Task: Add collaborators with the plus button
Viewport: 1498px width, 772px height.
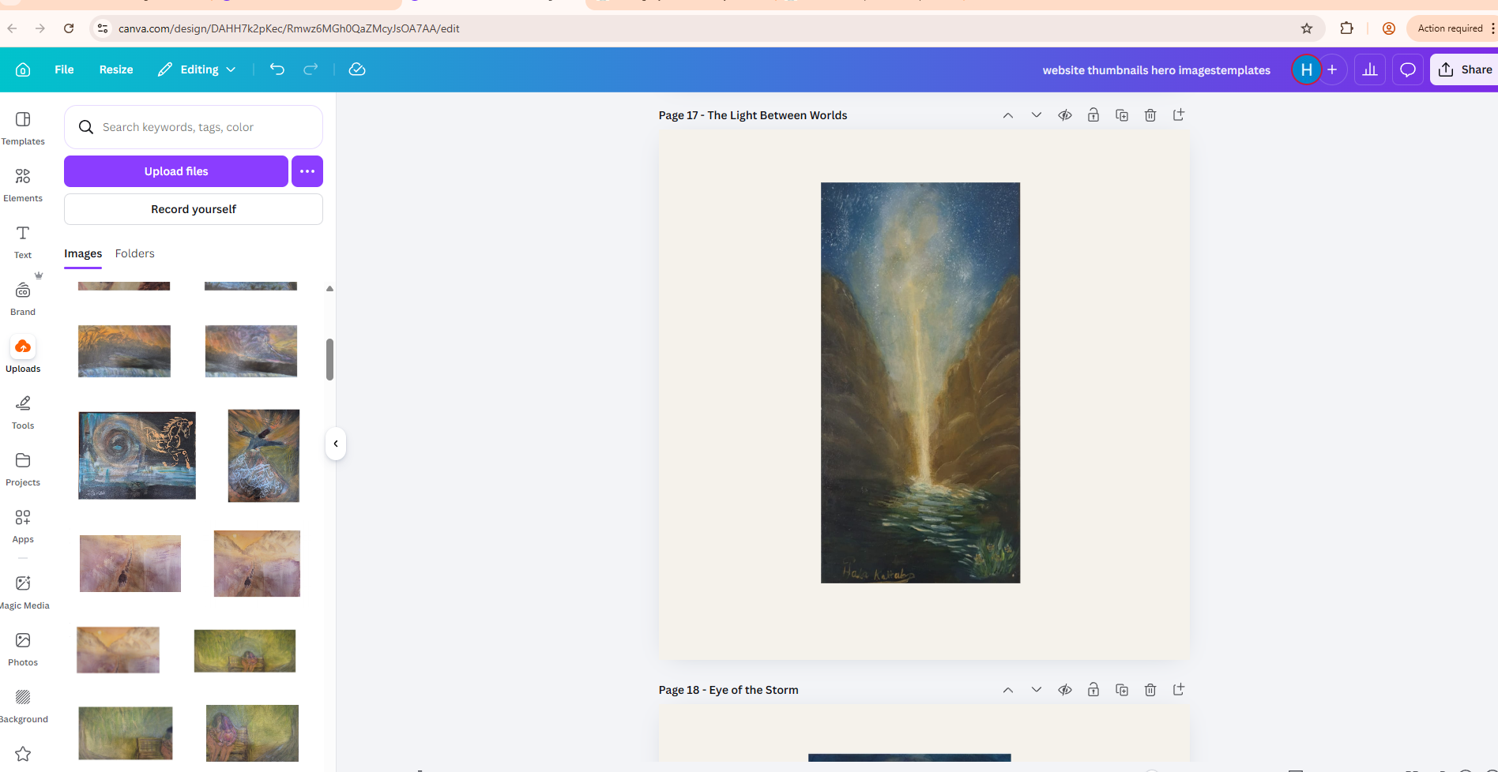Action: click(x=1332, y=69)
